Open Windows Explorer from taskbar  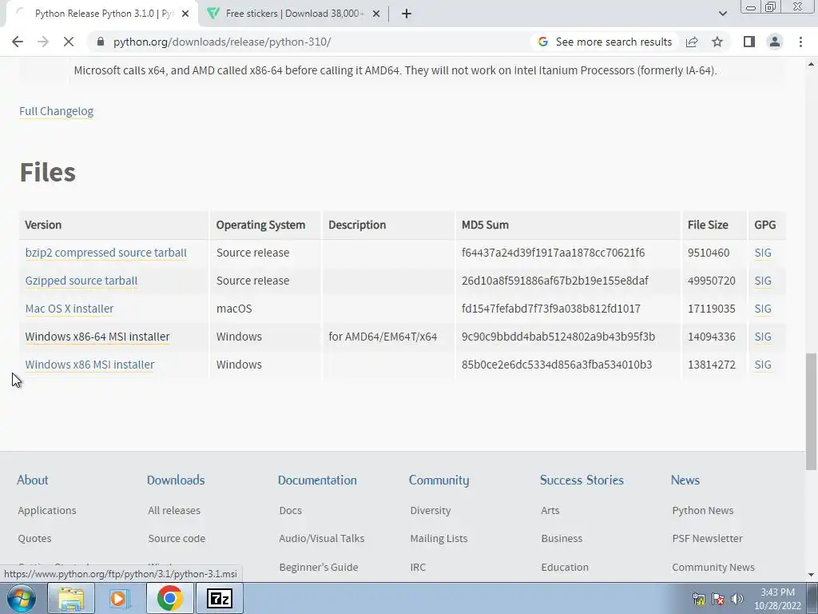click(x=71, y=598)
